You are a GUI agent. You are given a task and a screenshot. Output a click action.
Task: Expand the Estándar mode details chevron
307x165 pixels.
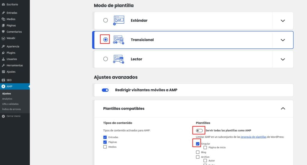pyautogui.click(x=283, y=21)
